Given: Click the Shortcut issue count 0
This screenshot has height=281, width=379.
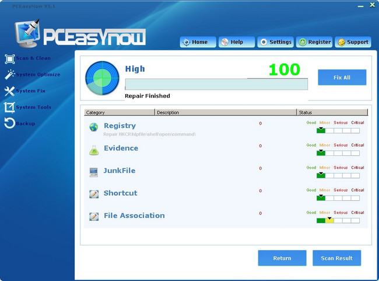Looking at the screenshot, I should (x=260, y=191).
